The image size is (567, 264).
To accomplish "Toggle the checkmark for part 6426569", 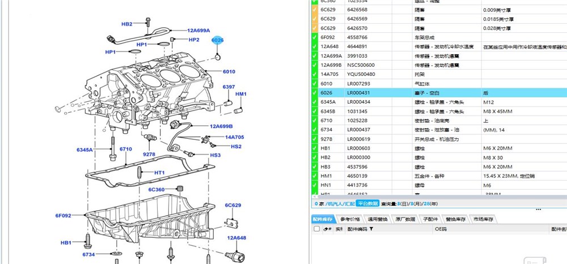I will [314, 19].
